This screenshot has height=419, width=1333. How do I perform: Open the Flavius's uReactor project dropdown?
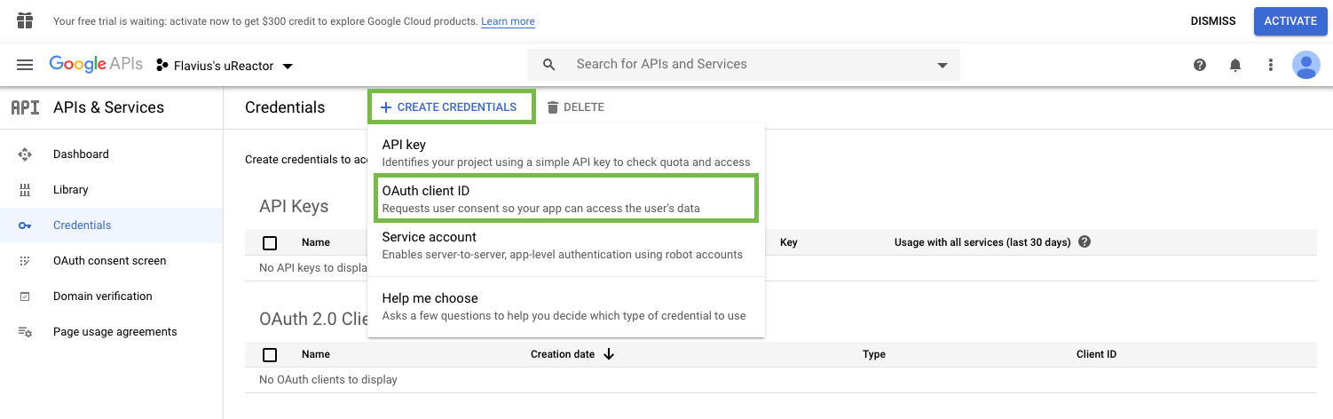pyautogui.click(x=225, y=66)
